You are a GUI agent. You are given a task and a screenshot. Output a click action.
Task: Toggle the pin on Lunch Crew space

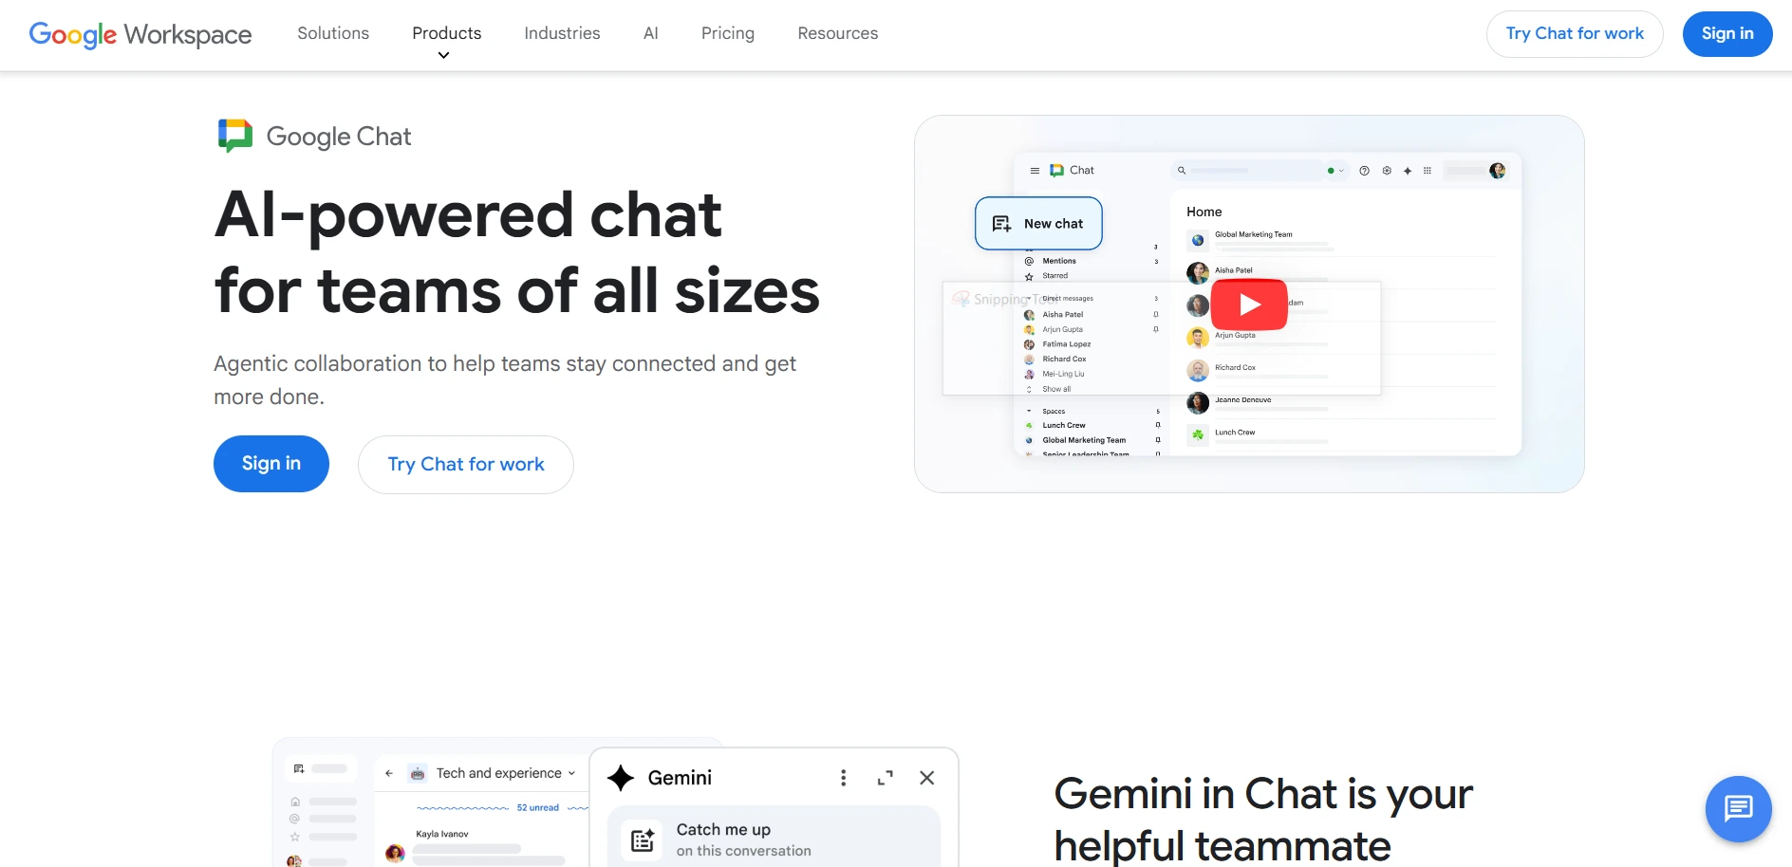[1156, 425]
